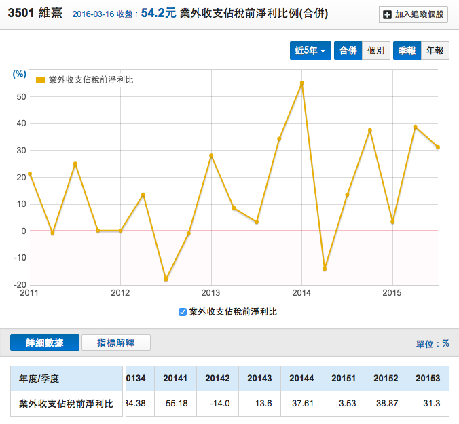
Task: Select the 55.18 value cell
Action: [176, 403]
